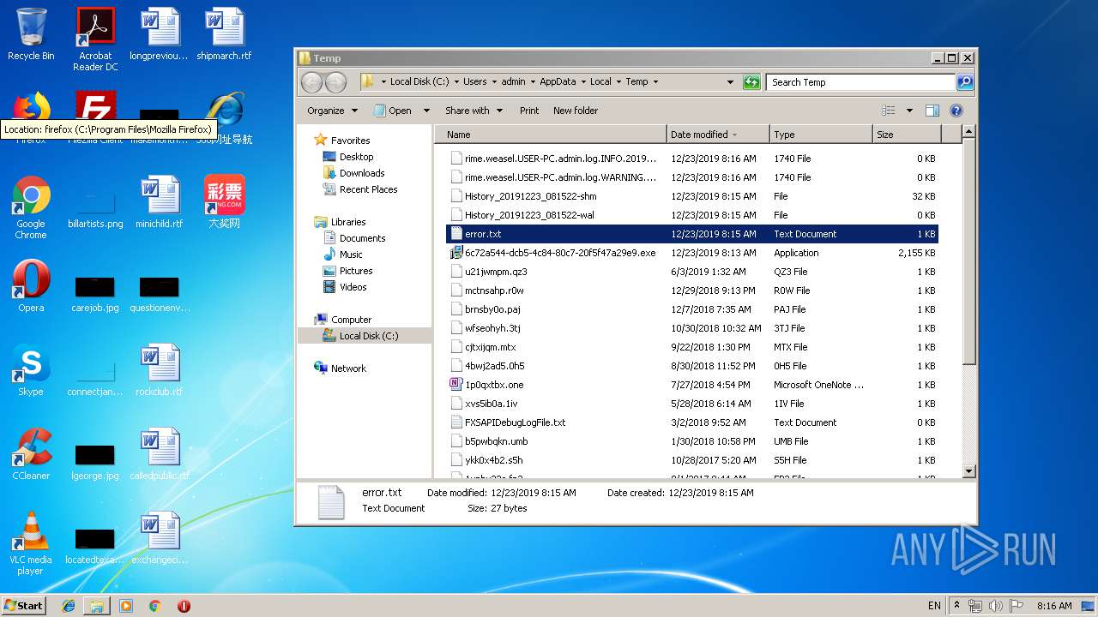Sort by the Date modified column header
Image resolution: width=1098 pixels, height=617 pixels.
tap(699, 135)
